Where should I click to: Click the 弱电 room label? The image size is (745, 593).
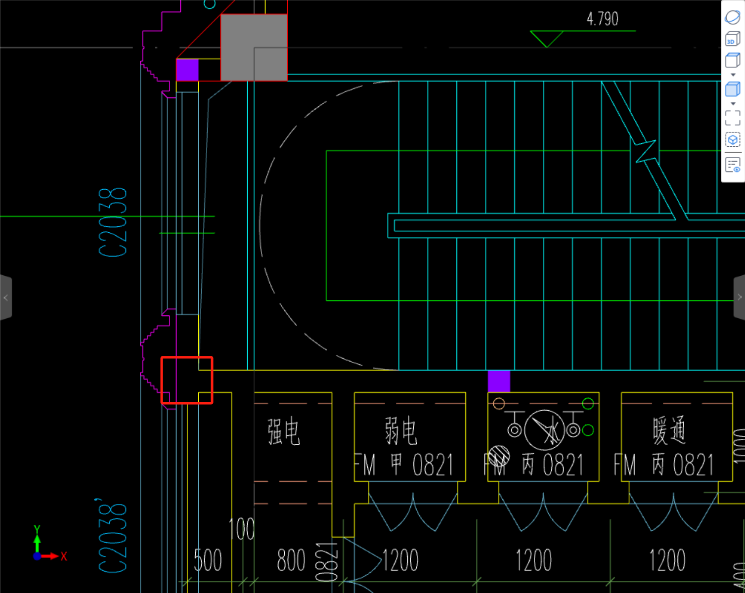(x=401, y=431)
